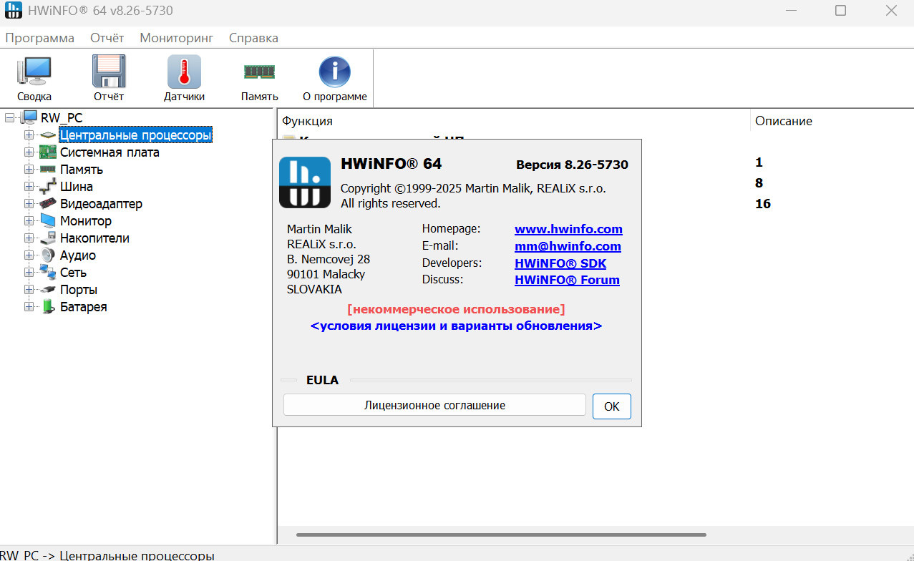The image size is (914, 561).
Task: Click the value 8 in Описание column
Action: [x=759, y=183]
